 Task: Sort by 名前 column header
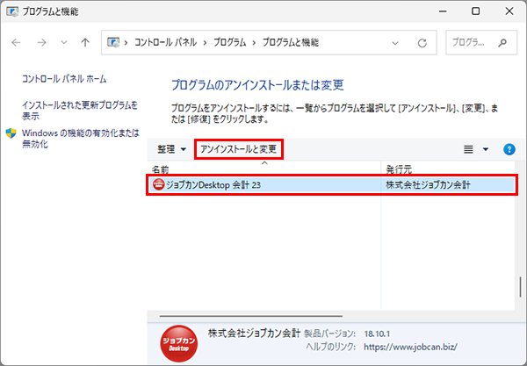(263, 169)
